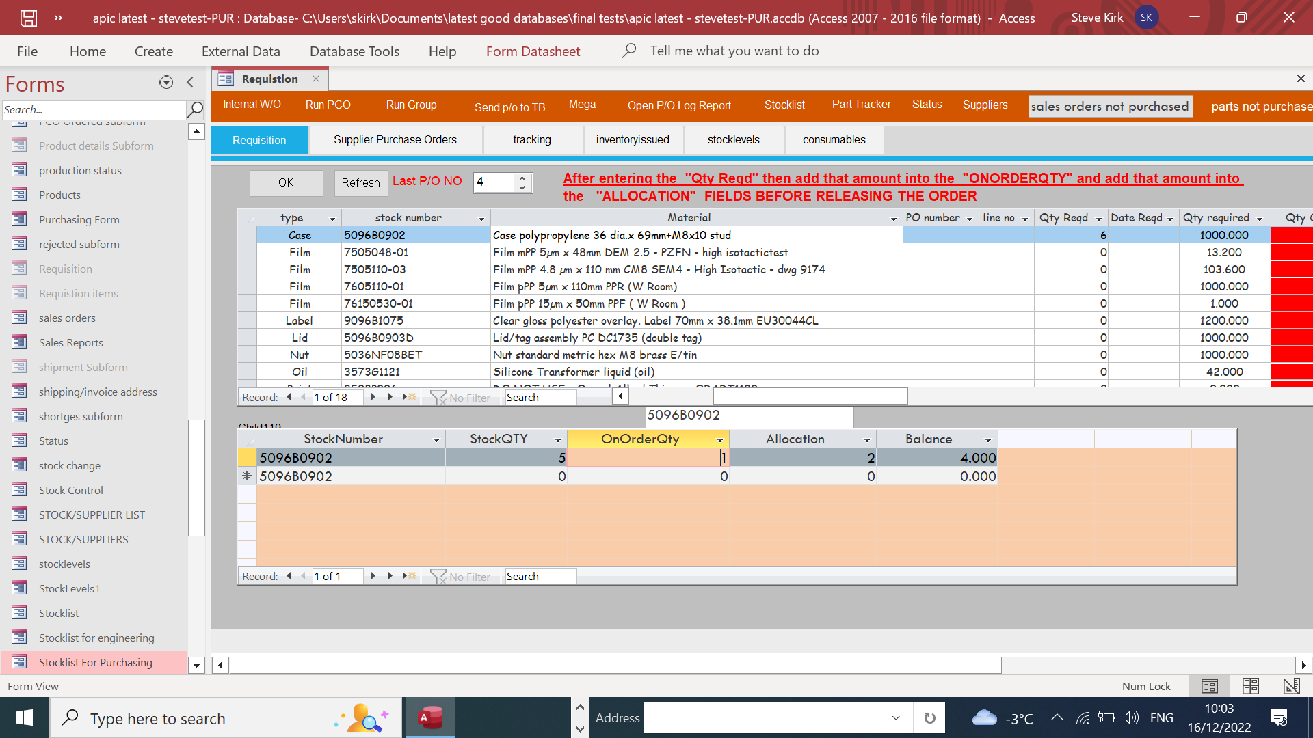Click the Refresh button
1313x738 pixels.
coord(360,182)
